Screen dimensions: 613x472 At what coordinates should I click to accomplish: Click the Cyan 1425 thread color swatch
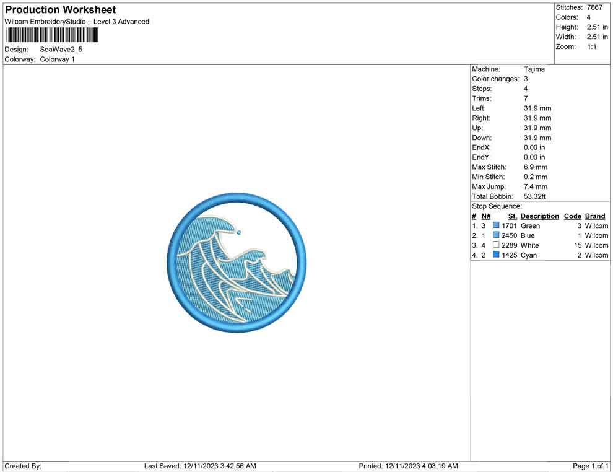[496, 255]
